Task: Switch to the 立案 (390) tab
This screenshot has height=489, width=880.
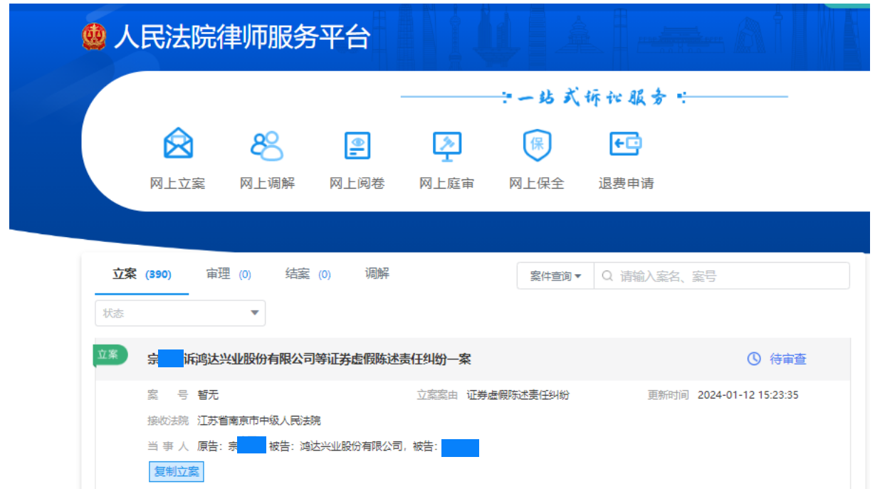Action: 142,274
